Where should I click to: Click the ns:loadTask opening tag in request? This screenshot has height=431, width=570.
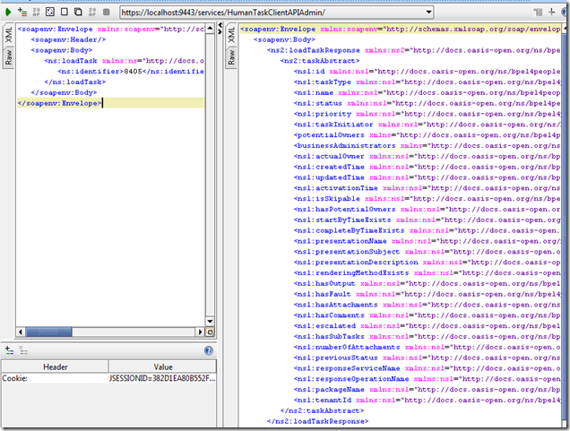click(x=124, y=61)
